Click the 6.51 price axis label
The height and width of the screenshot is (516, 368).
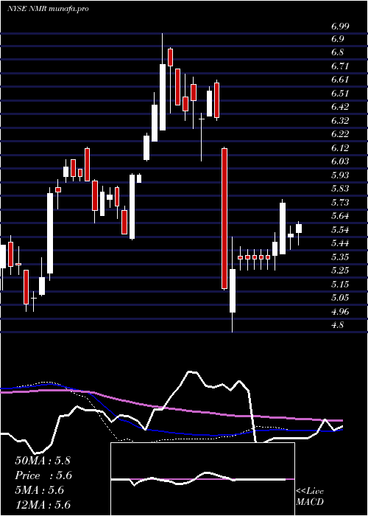[x=340, y=94]
